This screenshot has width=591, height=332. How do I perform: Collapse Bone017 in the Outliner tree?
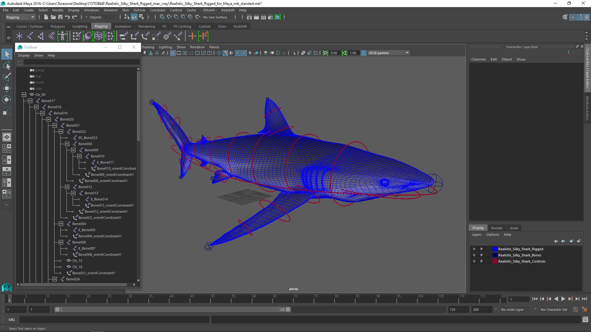30,101
